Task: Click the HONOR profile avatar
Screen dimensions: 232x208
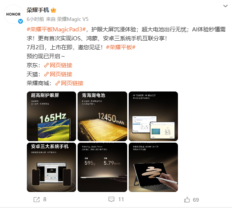Action: [13, 14]
